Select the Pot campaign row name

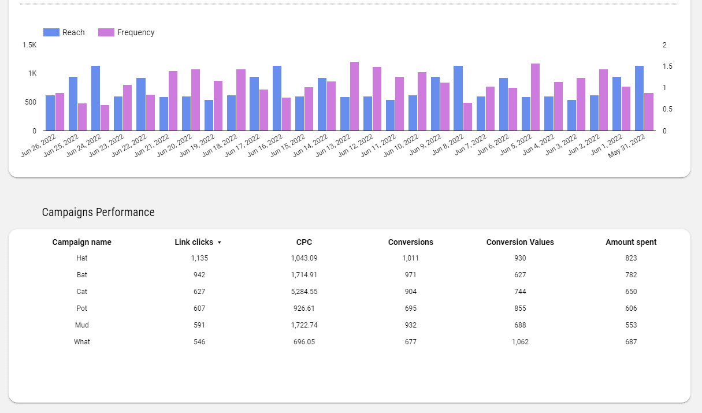click(82, 308)
